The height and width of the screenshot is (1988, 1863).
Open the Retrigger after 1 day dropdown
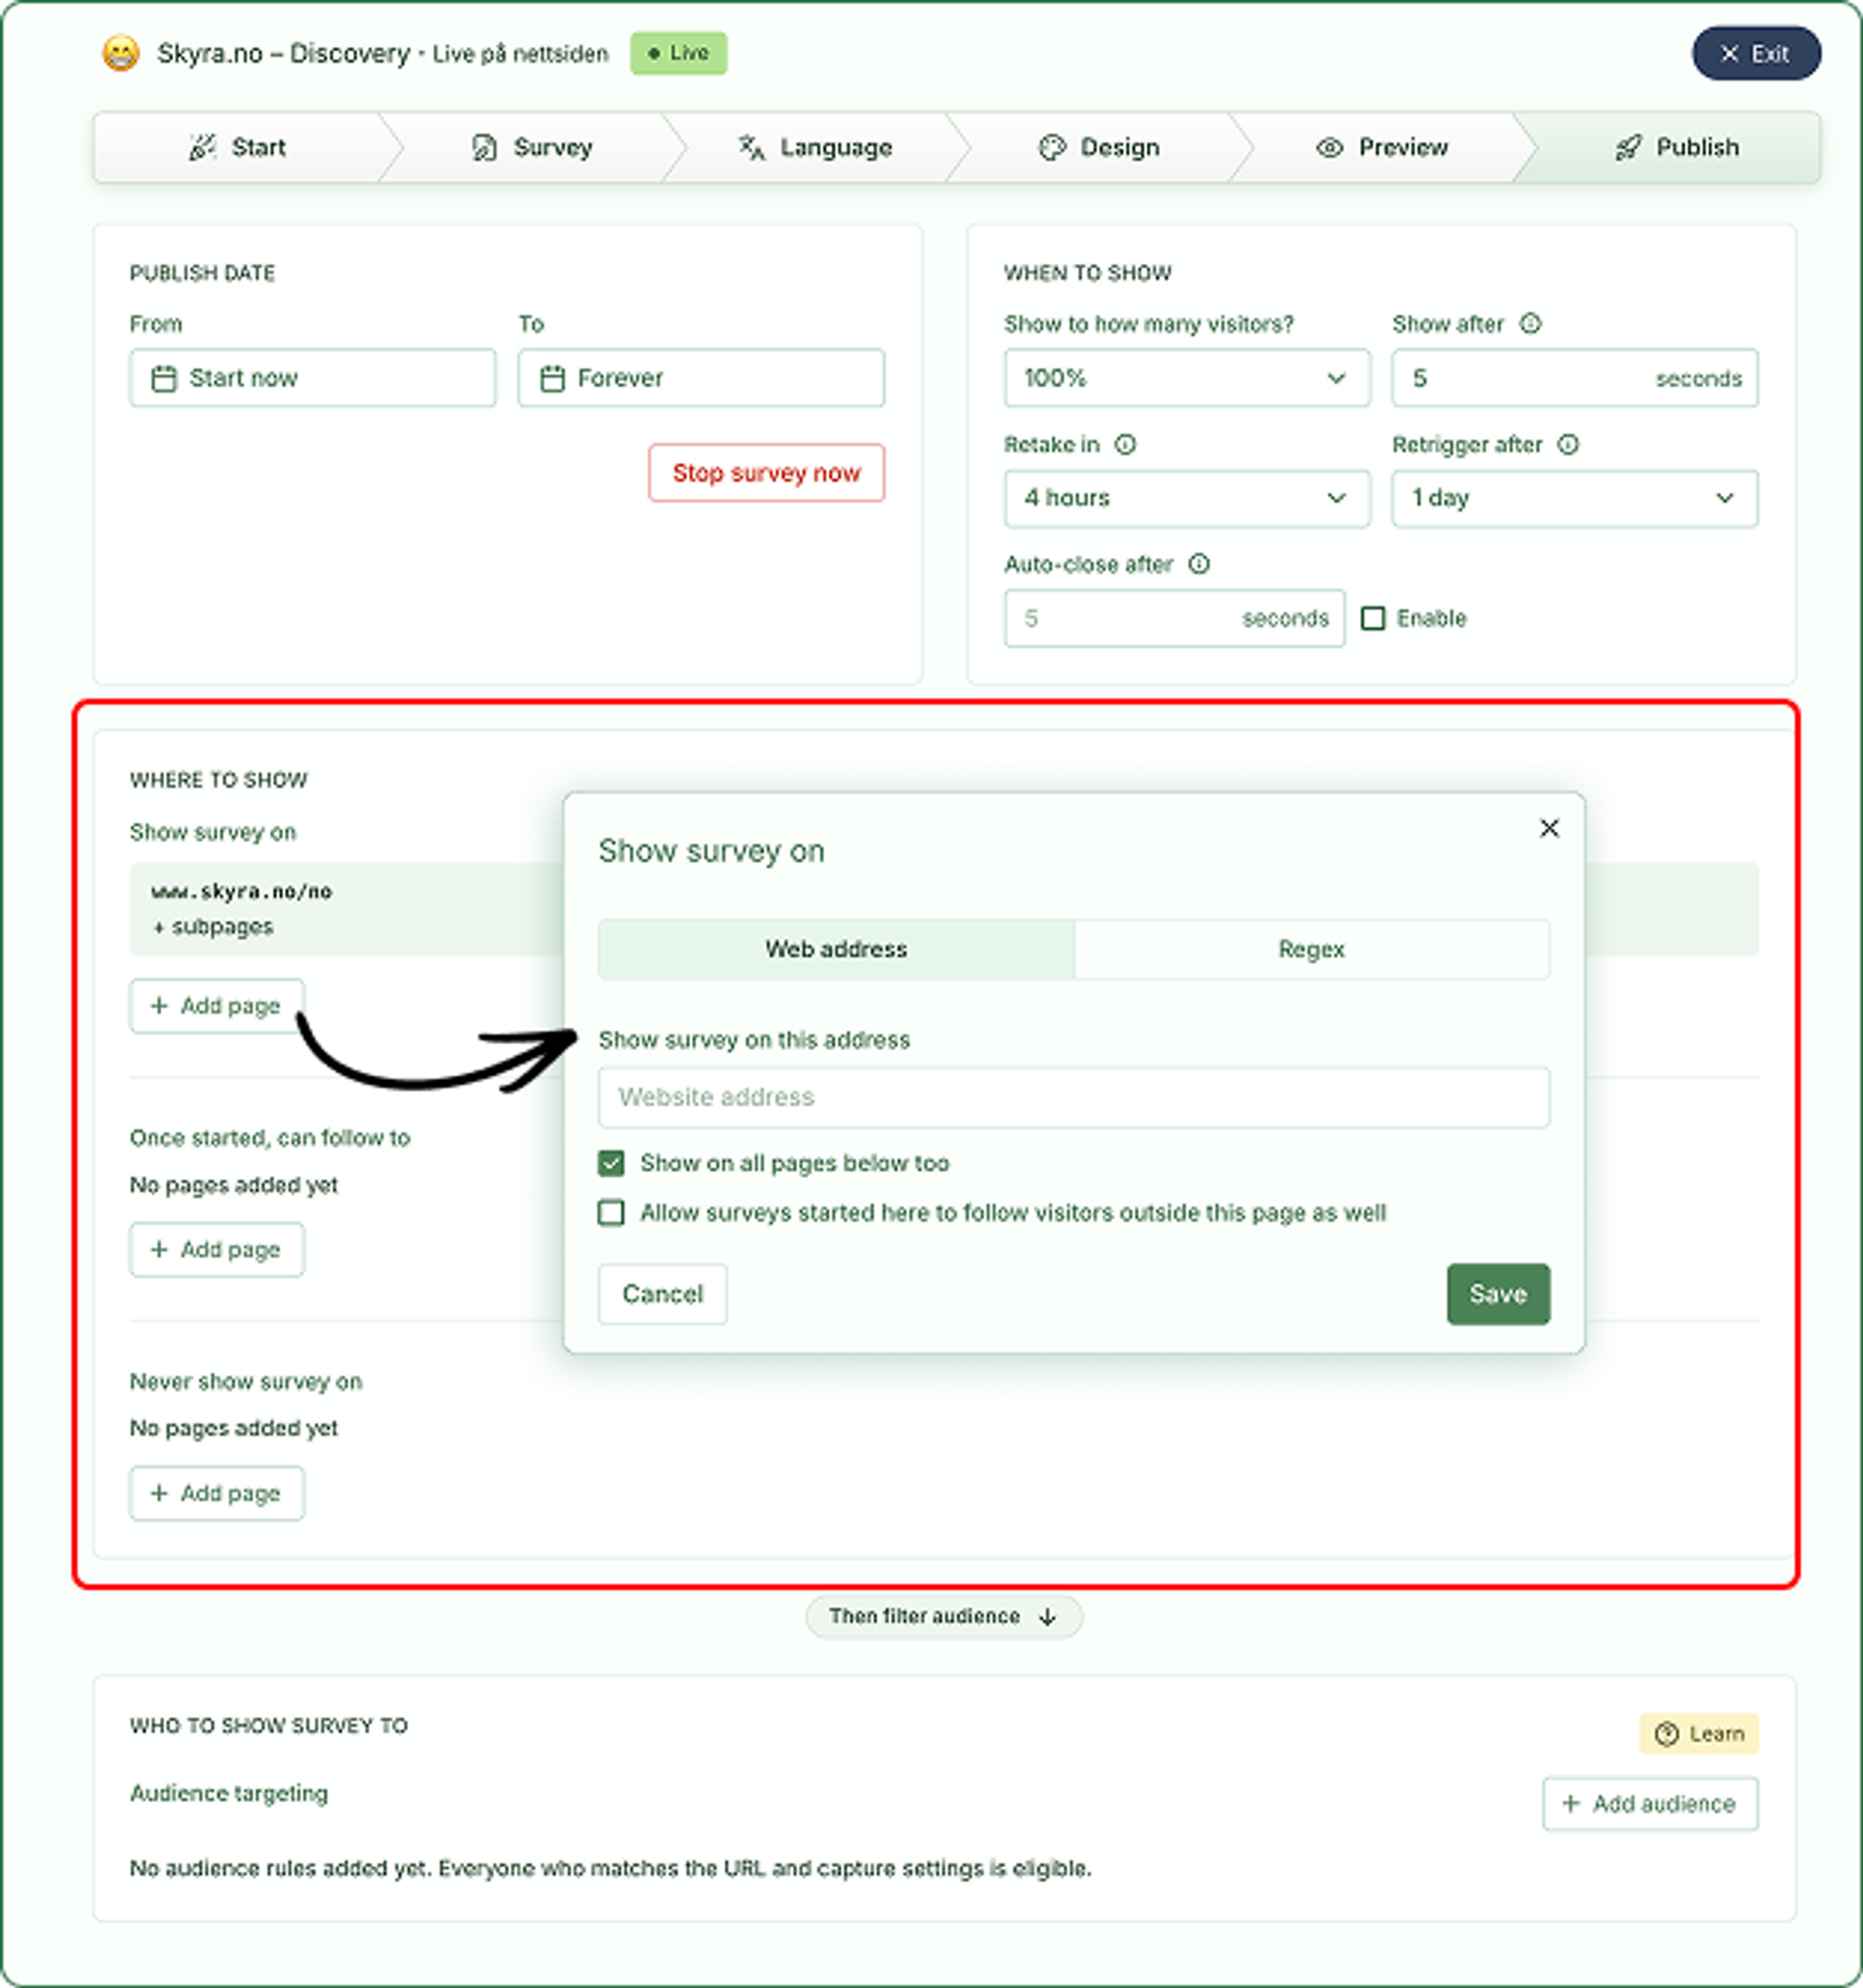click(x=1574, y=498)
